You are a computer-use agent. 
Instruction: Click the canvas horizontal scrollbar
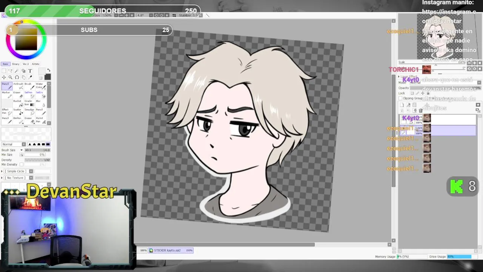225,244
